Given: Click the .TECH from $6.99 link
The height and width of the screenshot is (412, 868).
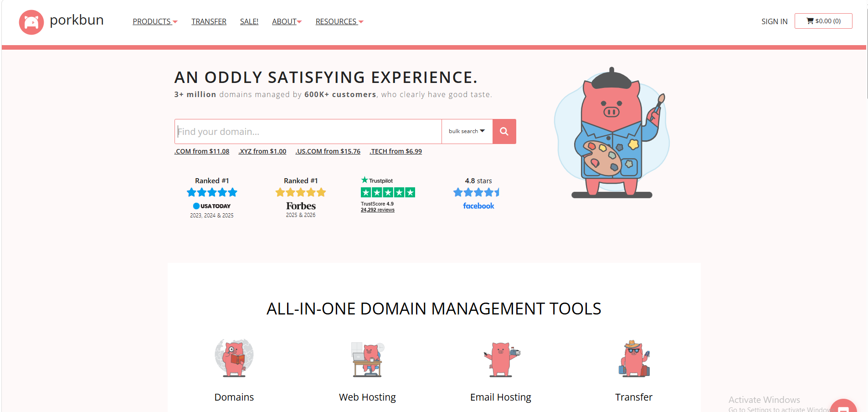Looking at the screenshot, I should [395, 151].
